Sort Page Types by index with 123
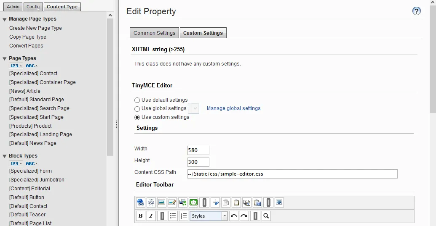This screenshot has width=436, height=226. [x=16, y=66]
